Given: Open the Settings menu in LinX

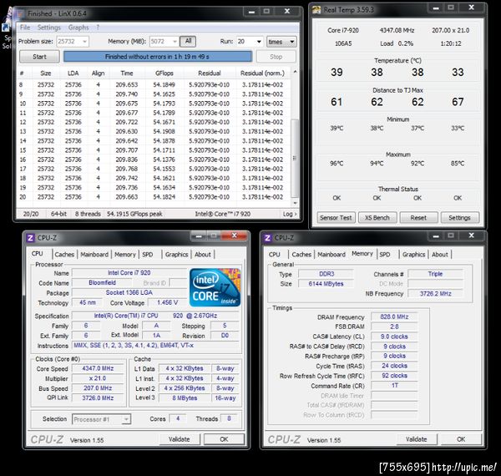Looking at the screenshot, I should tap(49, 28).
